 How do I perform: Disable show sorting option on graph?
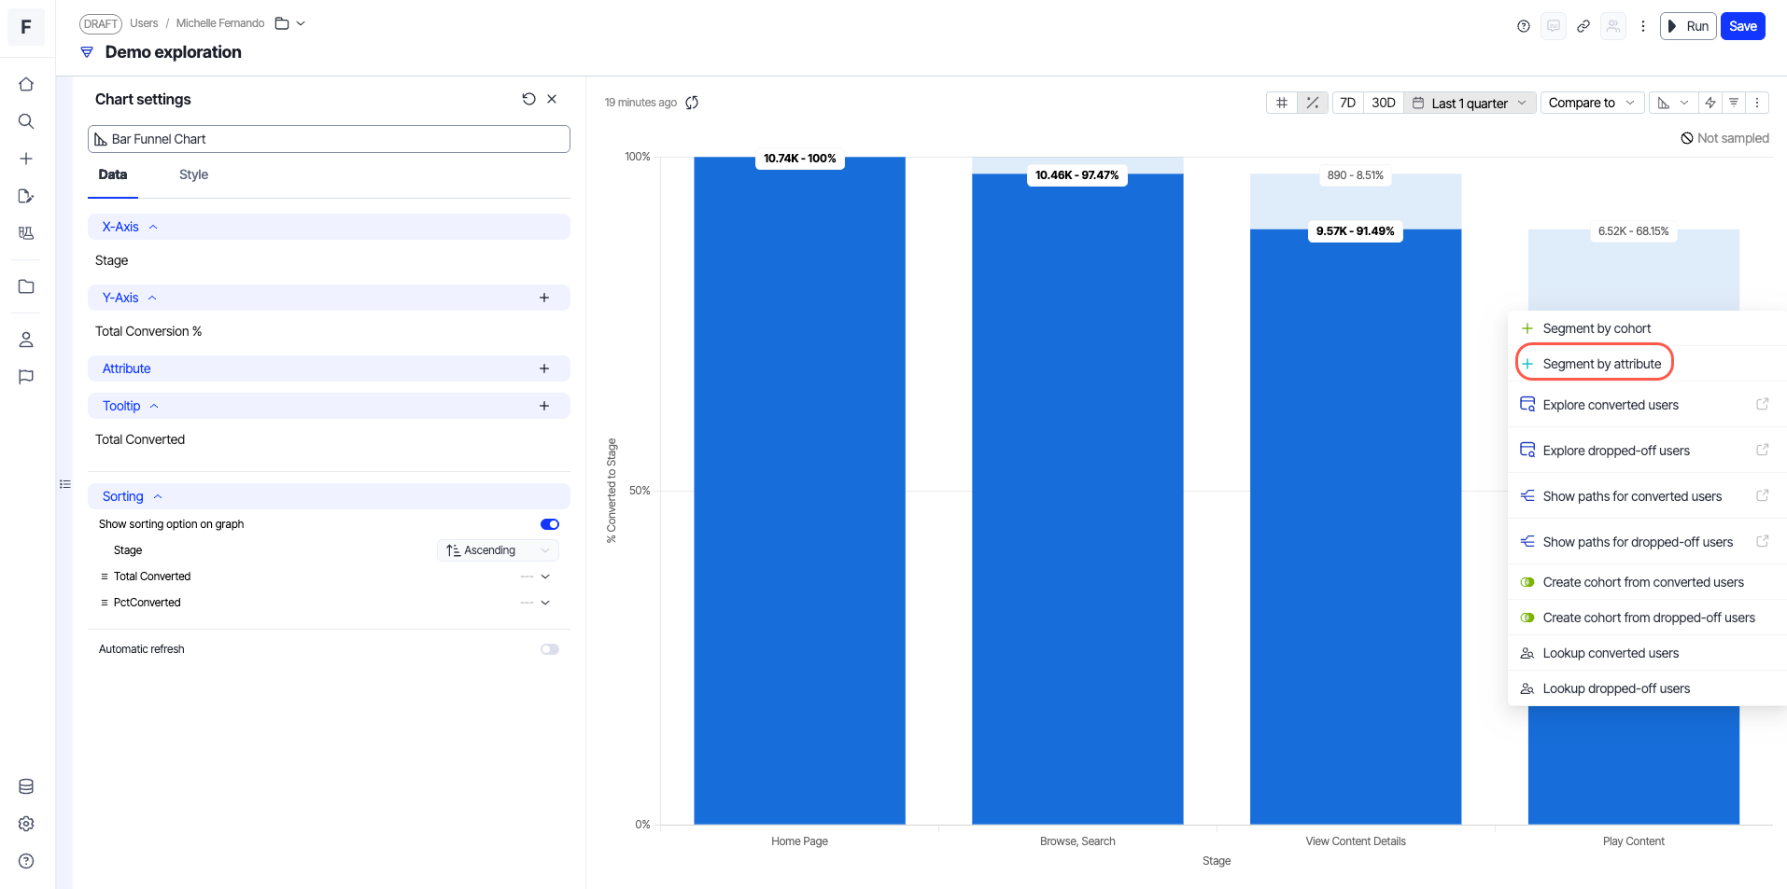(550, 524)
